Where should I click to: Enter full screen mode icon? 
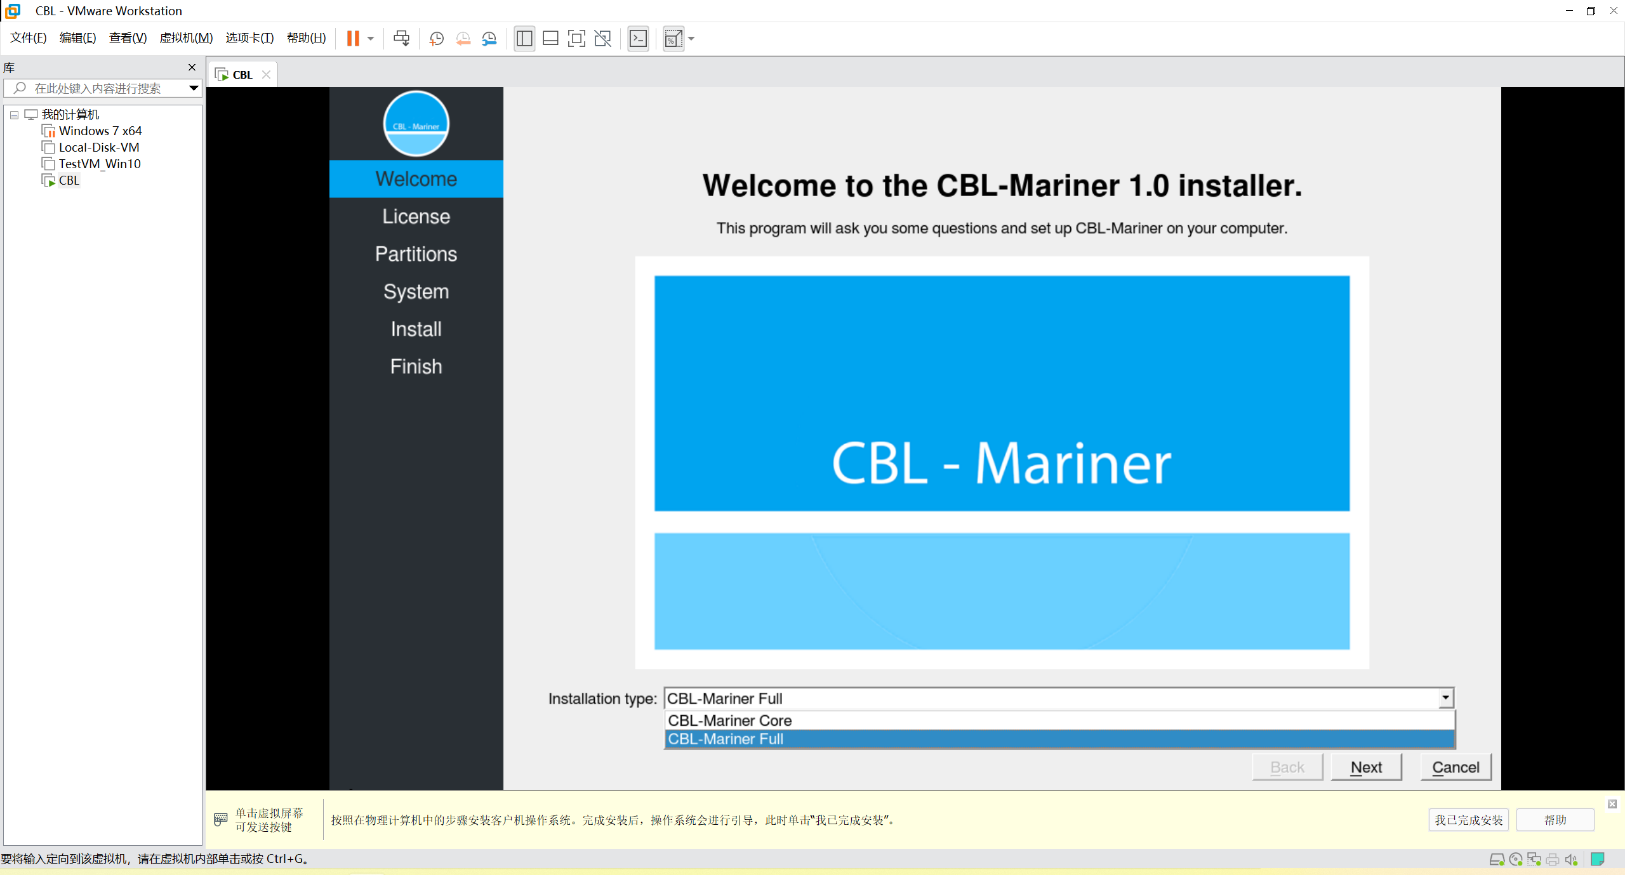click(576, 39)
